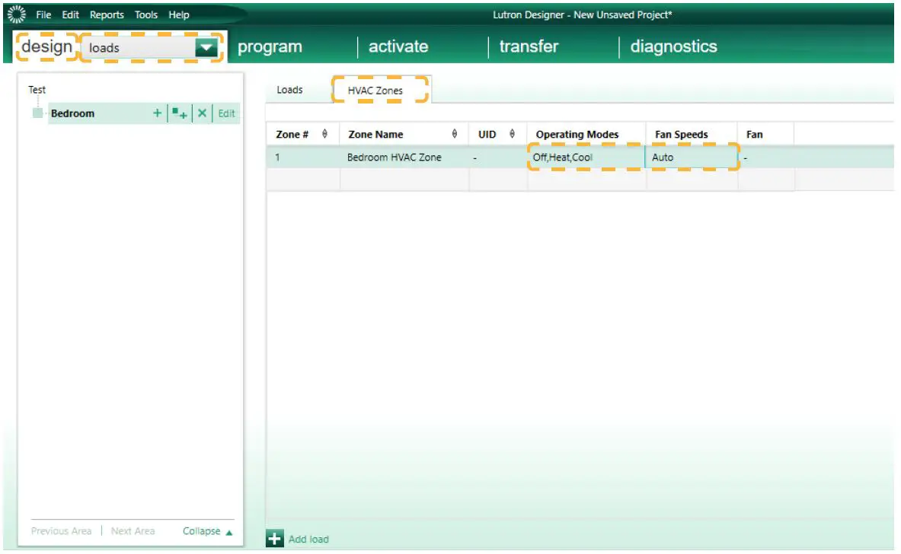Click the Zone # column header

tap(292, 135)
